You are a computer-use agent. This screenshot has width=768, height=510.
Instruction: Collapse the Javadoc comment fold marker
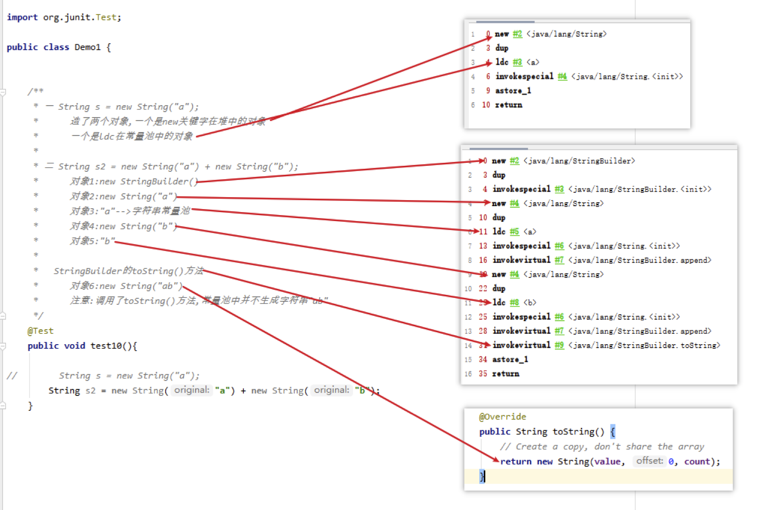[x=2, y=92]
